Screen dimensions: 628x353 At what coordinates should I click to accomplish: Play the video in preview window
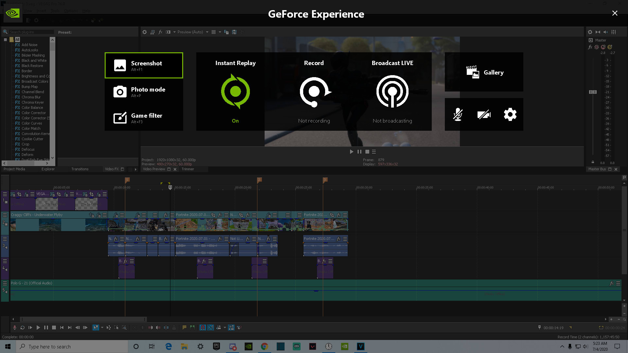[352, 152]
